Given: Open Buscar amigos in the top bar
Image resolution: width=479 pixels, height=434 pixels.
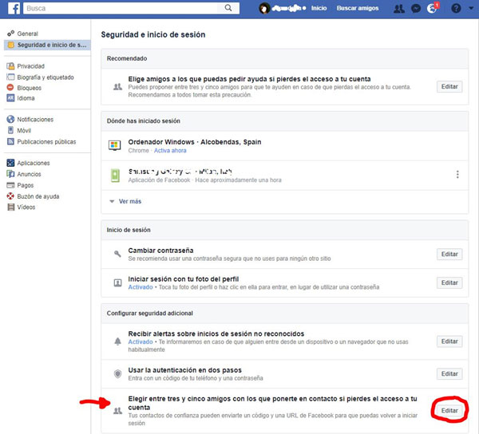Looking at the screenshot, I should tap(358, 8).
